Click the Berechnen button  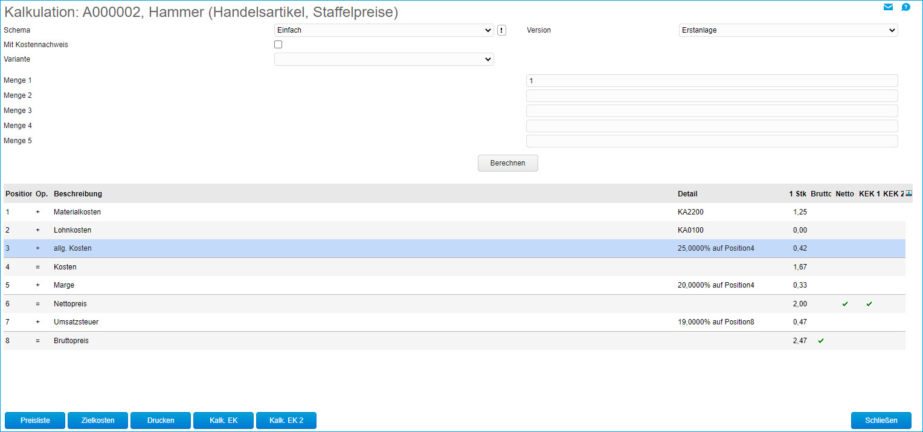(508, 163)
